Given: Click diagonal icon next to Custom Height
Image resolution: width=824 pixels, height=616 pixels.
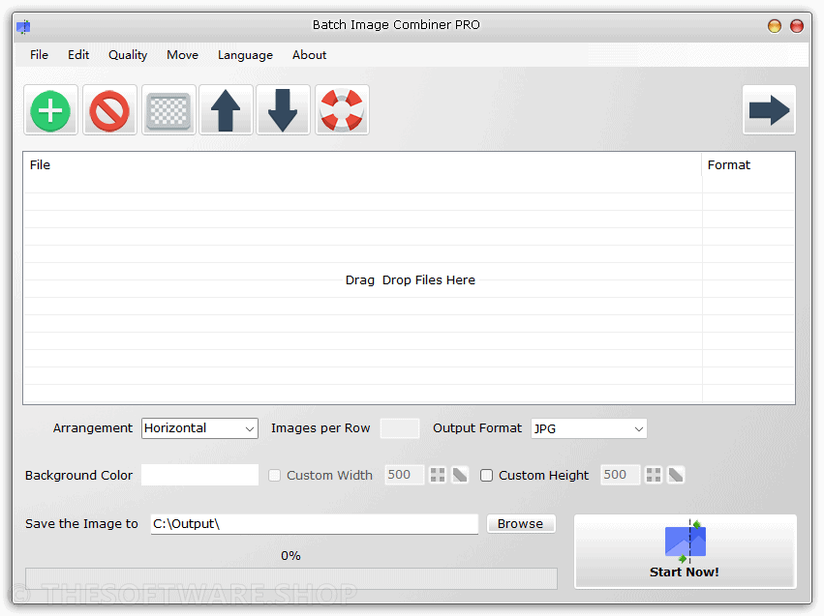Looking at the screenshot, I should (x=676, y=475).
